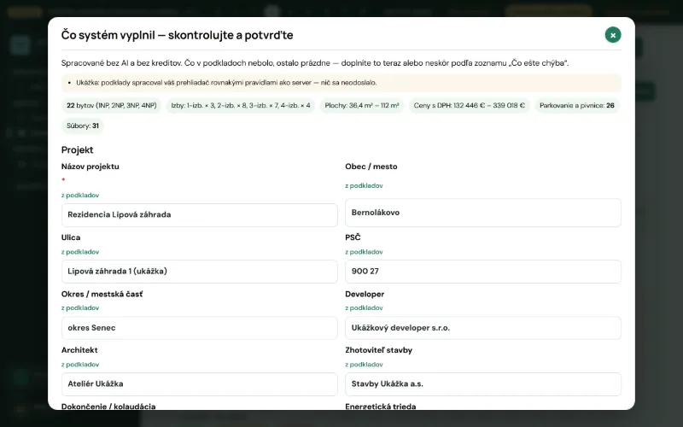Click the dialog title 'Čo systém vyplnil'
This screenshot has width=683, height=427.
click(177, 35)
